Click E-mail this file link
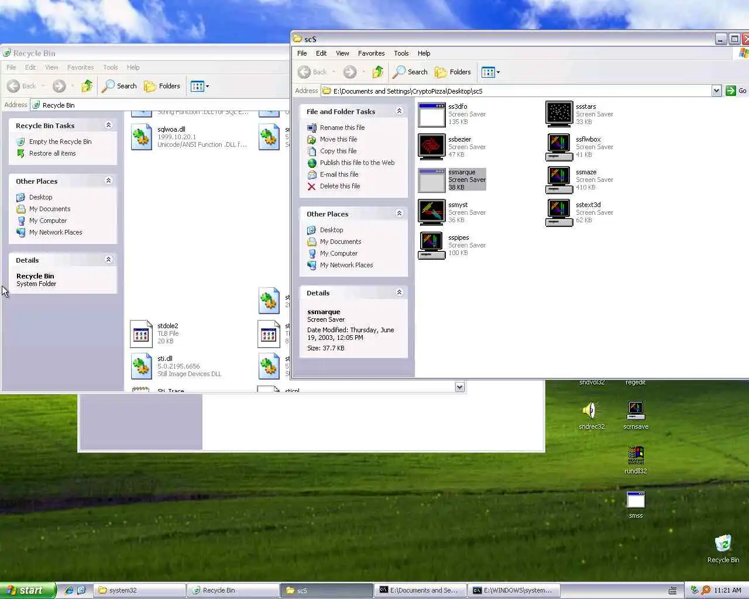 coord(339,174)
